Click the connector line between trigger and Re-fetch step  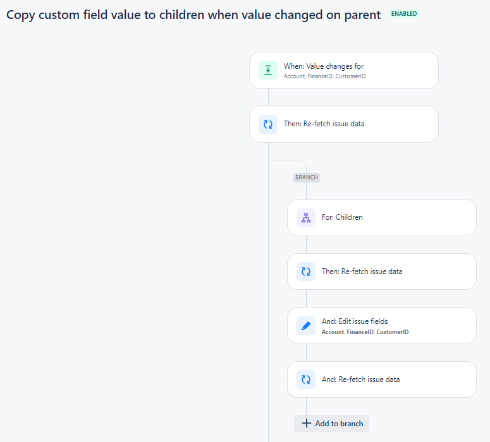[269, 97]
